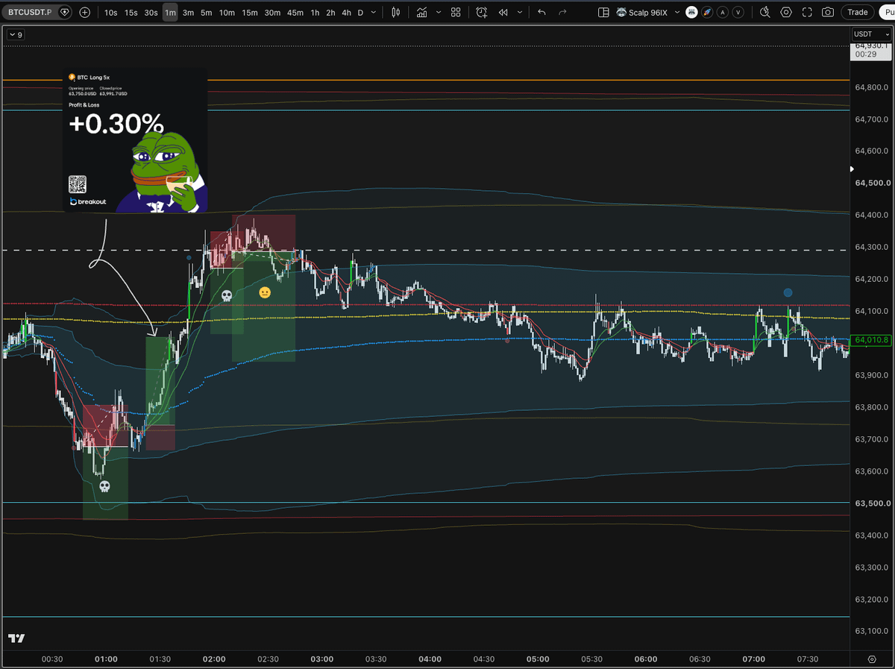895x669 pixels.
Task: Toggle fullscreen mode icon
Action: pos(807,12)
